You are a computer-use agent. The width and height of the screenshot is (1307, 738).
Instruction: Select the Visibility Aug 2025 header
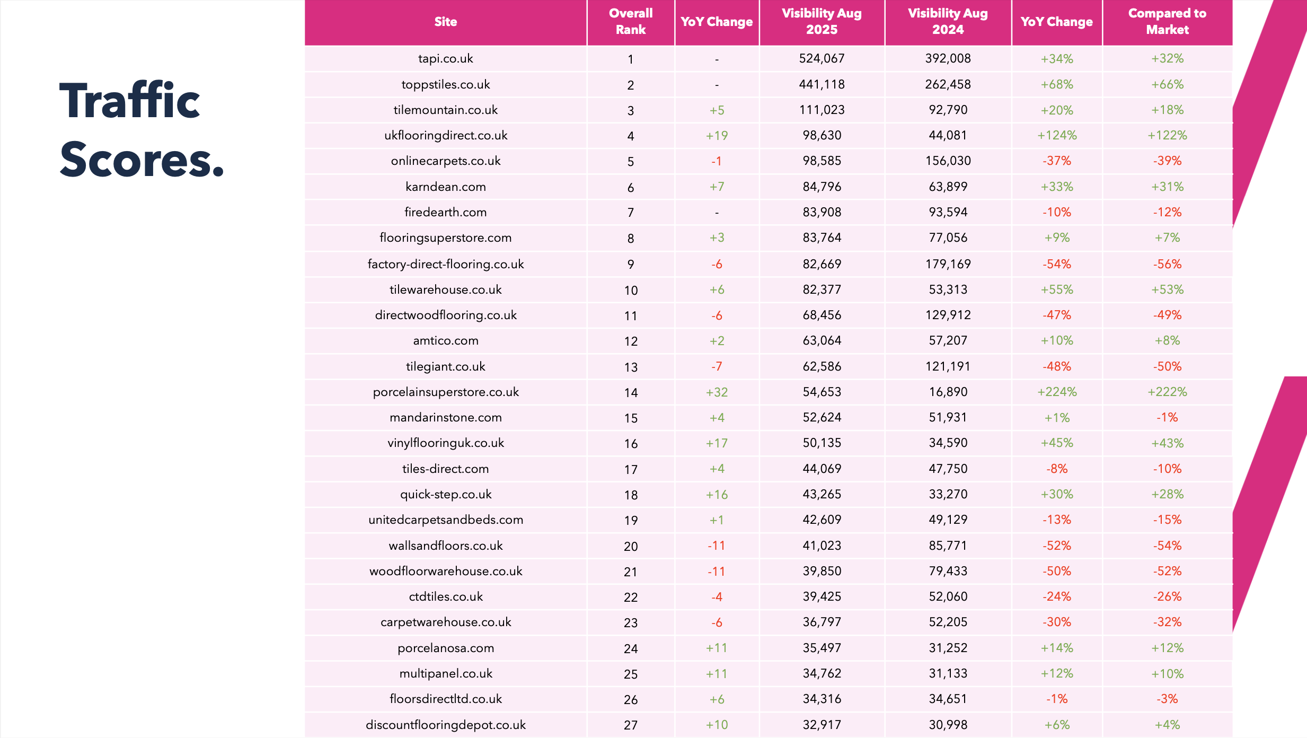[x=822, y=22]
